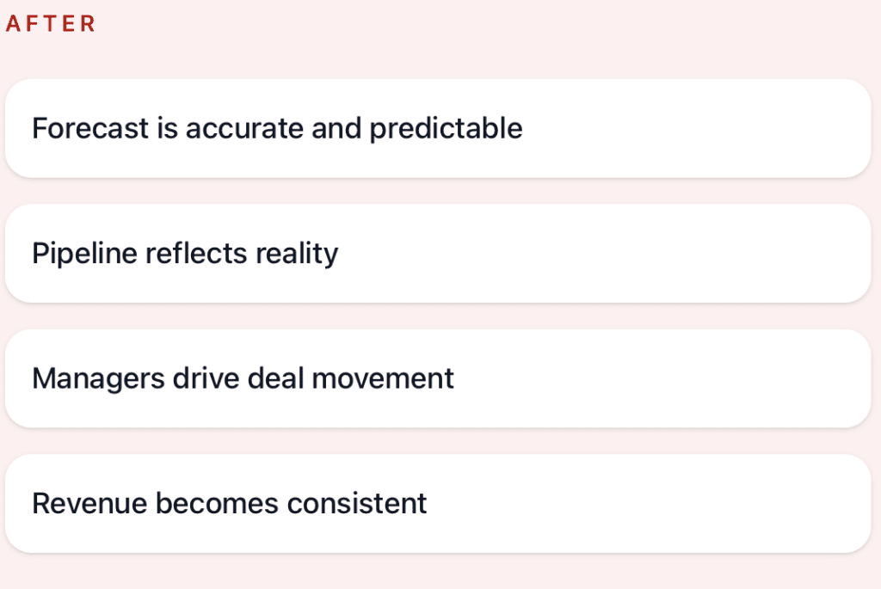
Task: Select the 'Forecast is accurate and predictable' card
Action: click(438, 129)
